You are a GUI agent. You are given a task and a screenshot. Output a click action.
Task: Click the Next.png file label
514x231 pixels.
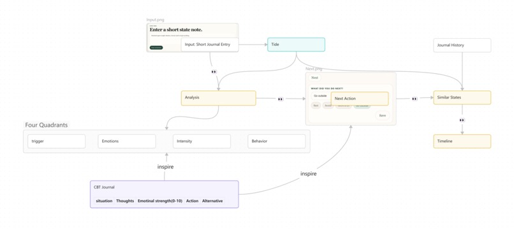point(314,69)
